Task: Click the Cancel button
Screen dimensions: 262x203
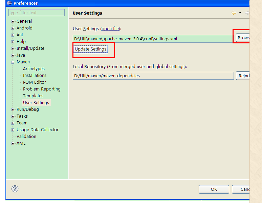Action: (x=241, y=189)
